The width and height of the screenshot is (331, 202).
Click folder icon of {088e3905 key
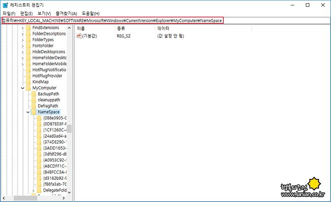tap(39, 118)
